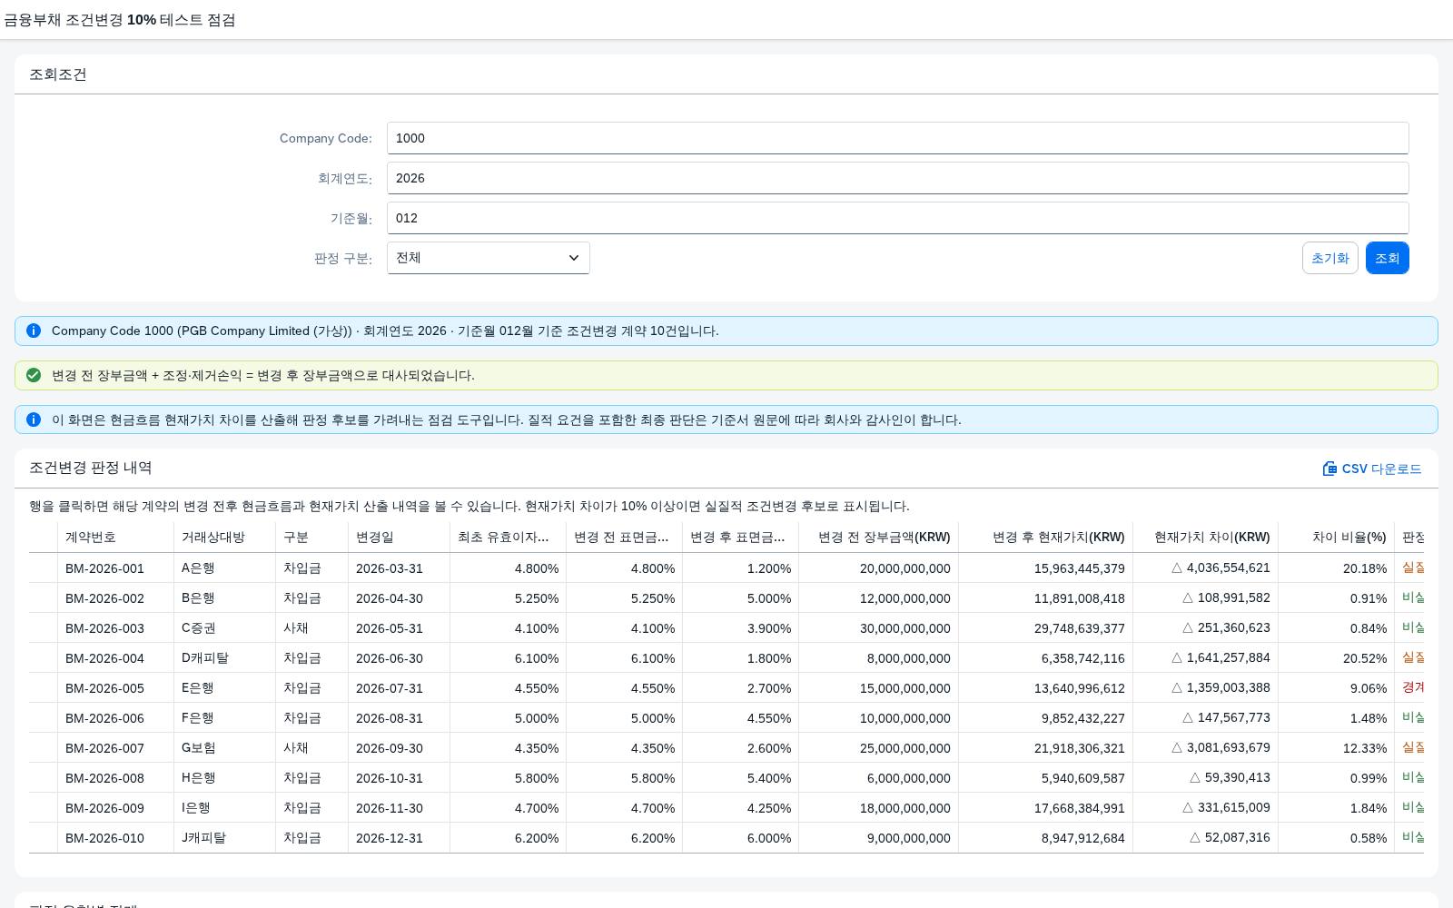
Task: Click date cell 2026-12-31
Action: [399, 838]
